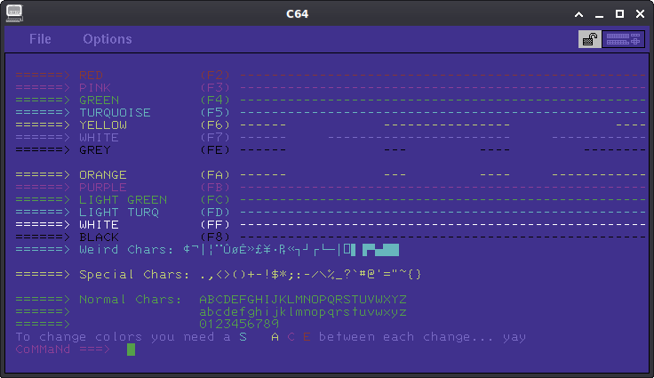Click the C64 terminal icon in title bar
Viewport: 654px width, 378px height.
click(14, 13)
